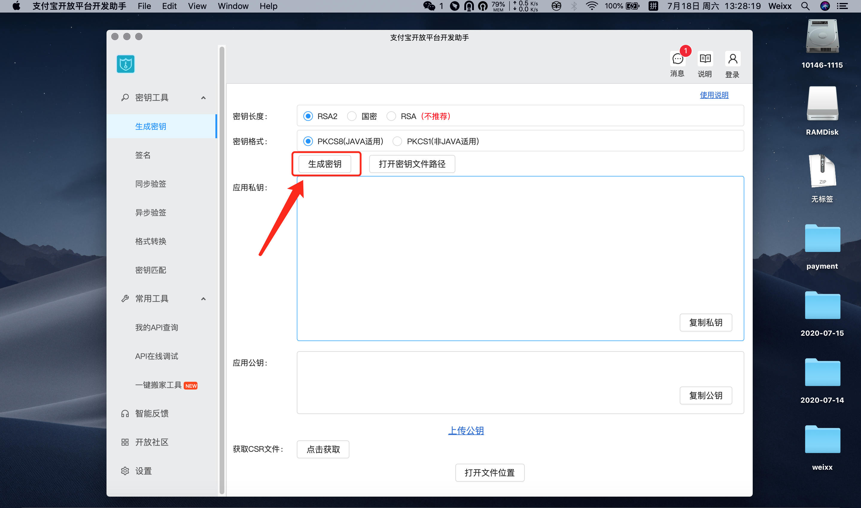Click the 复制公钥 button
Viewport: 861px width, 508px height.
click(x=706, y=396)
